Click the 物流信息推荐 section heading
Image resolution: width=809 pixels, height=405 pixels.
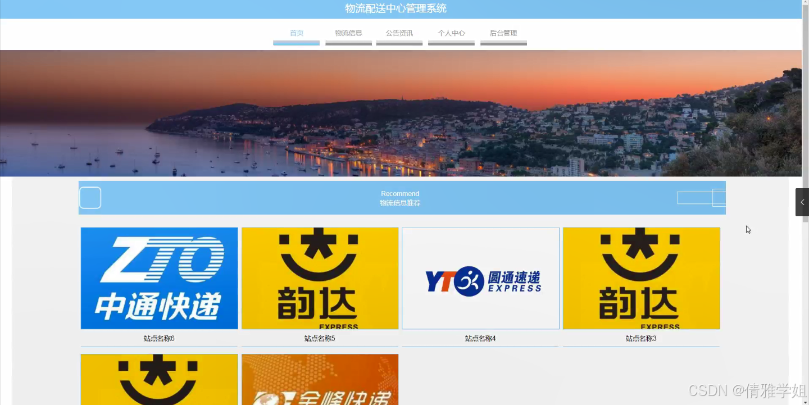(x=400, y=203)
